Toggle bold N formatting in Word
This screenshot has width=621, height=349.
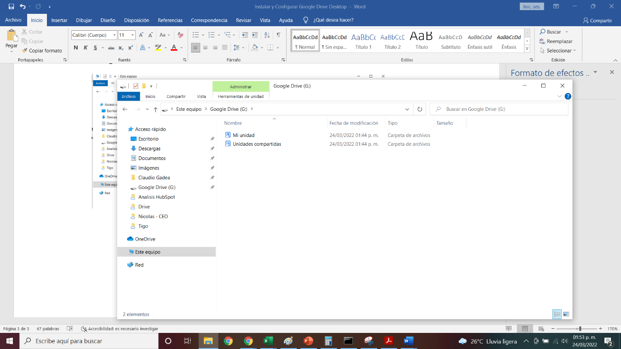click(75, 48)
